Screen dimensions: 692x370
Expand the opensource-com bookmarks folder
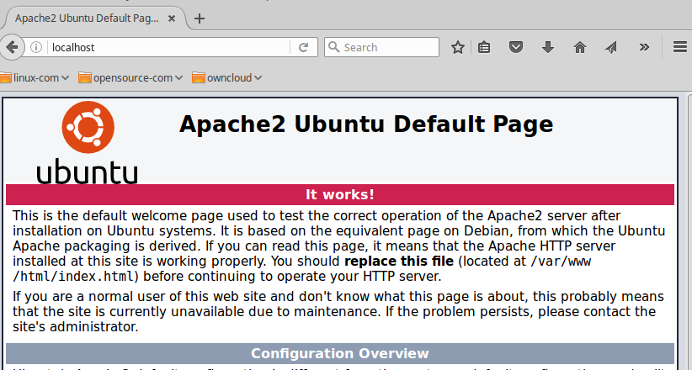[x=130, y=78]
